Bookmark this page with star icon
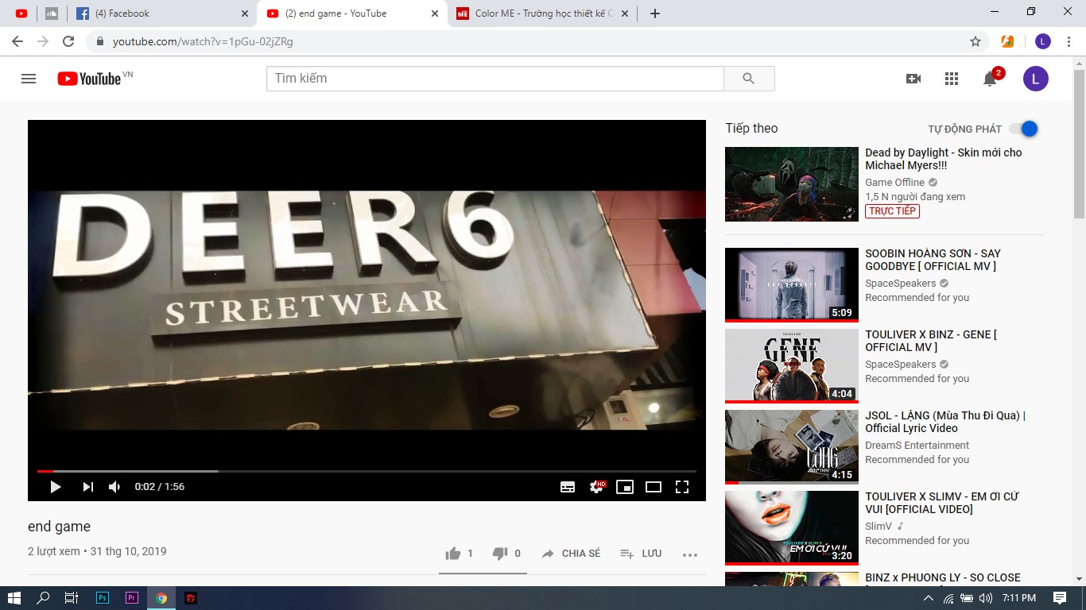The height and width of the screenshot is (610, 1086). (x=975, y=41)
